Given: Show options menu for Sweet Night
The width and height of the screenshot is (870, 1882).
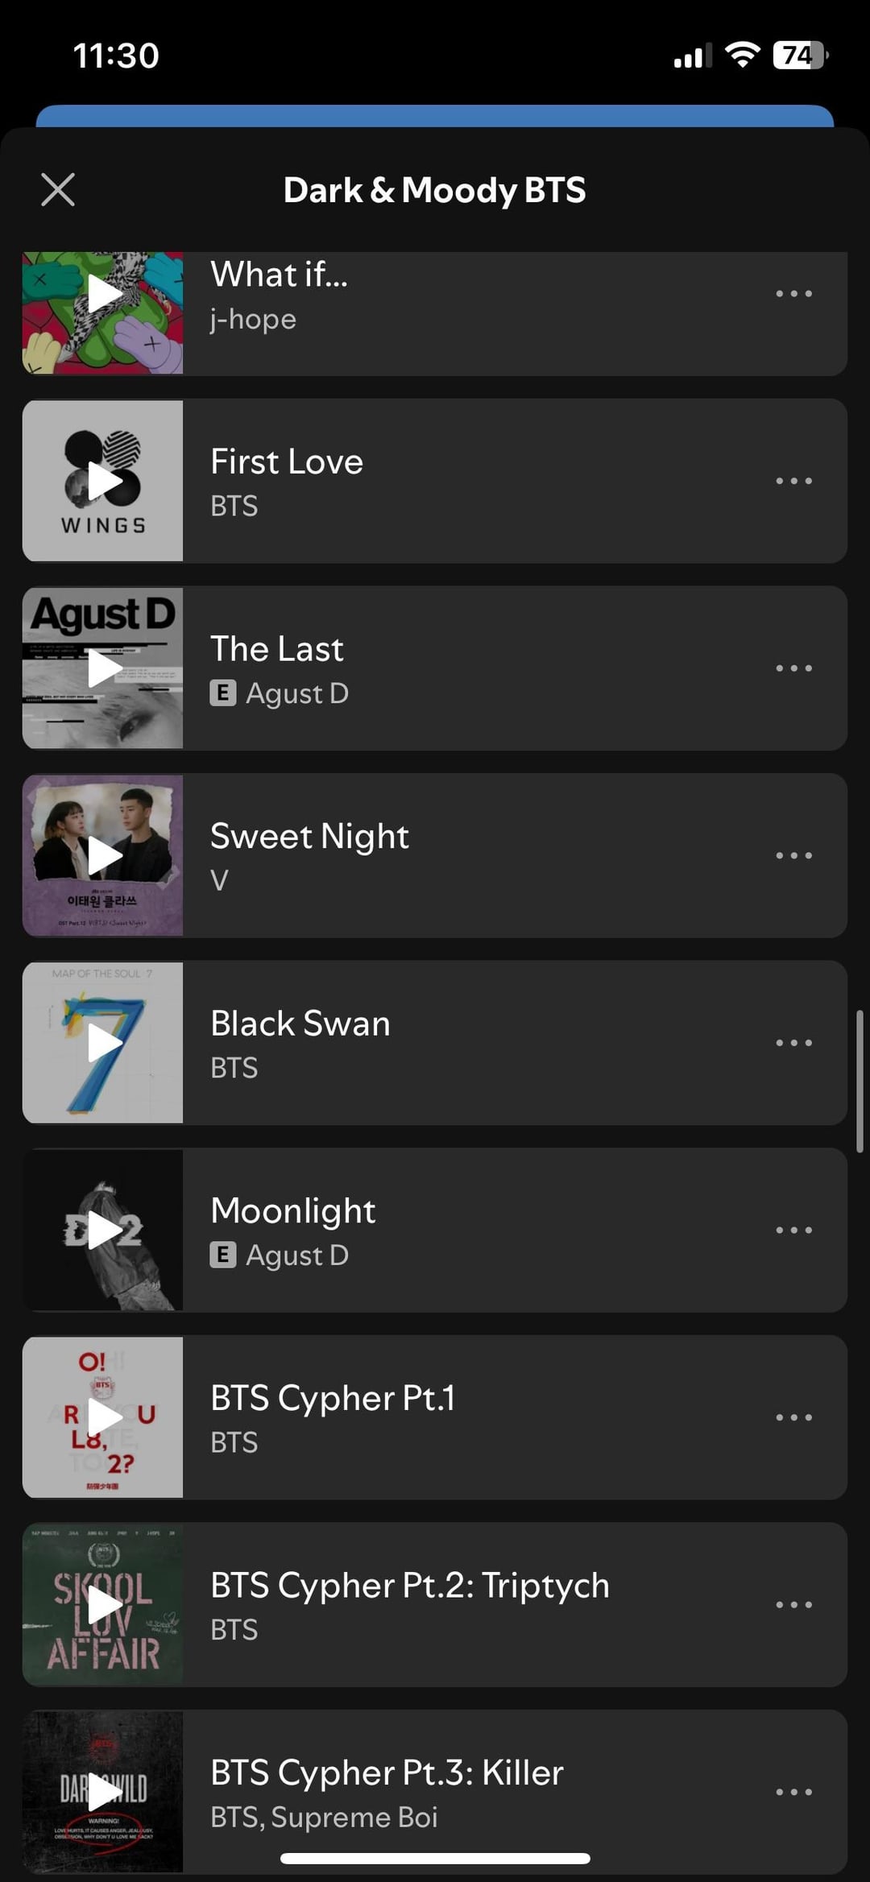Looking at the screenshot, I should [793, 855].
